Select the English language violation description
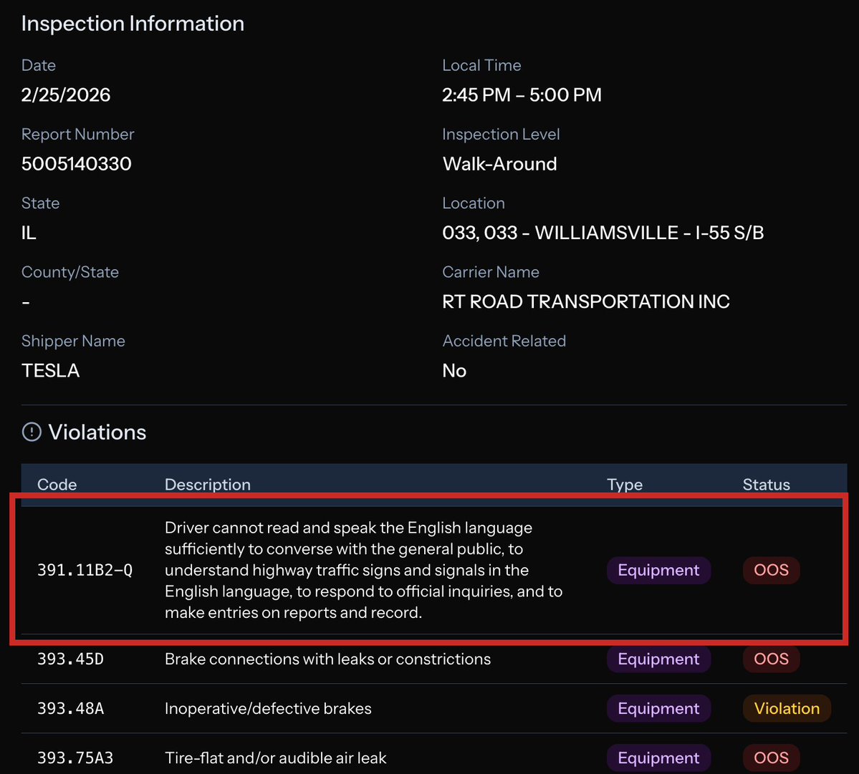Screen dimensions: 859x774 click(364, 570)
